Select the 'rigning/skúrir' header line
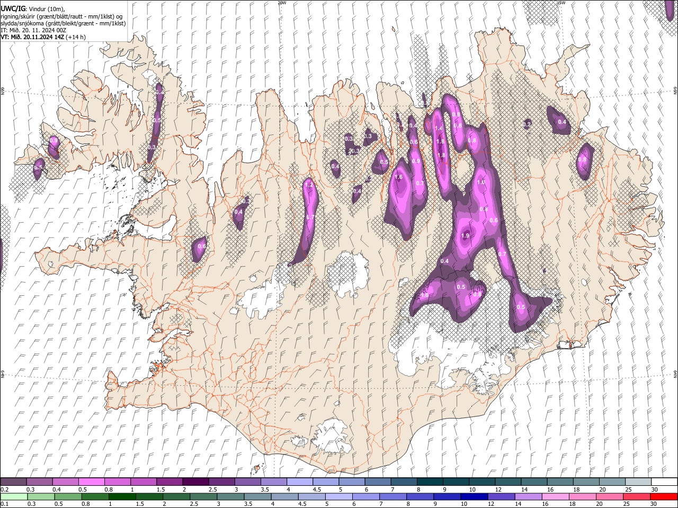Viewport: 678px width, 508px height. 60,16
